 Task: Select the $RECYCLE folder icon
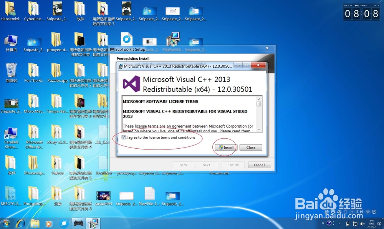pos(11,196)
